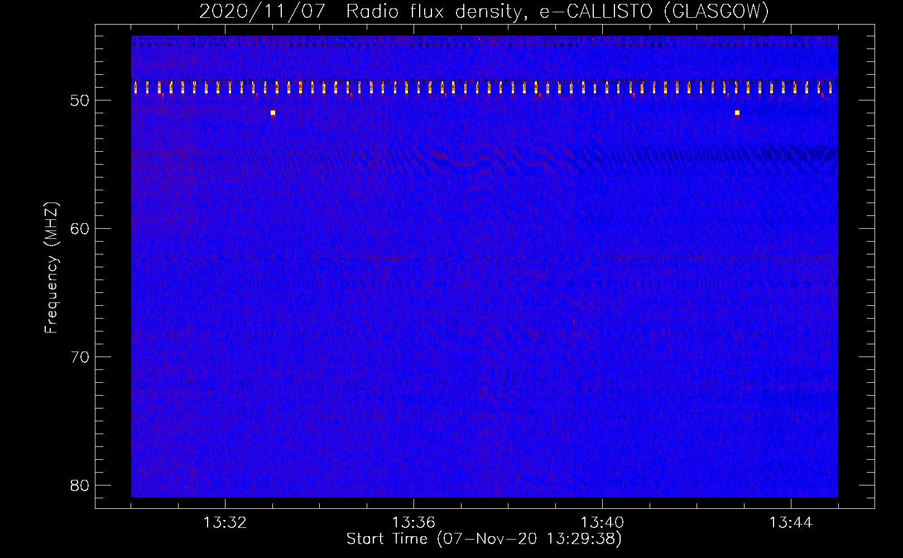Viewport: 903px width, 558px height.
Task: Click the bright burst marker near 13:33 at 51 MHz
Action: click(x=273, y=113)
